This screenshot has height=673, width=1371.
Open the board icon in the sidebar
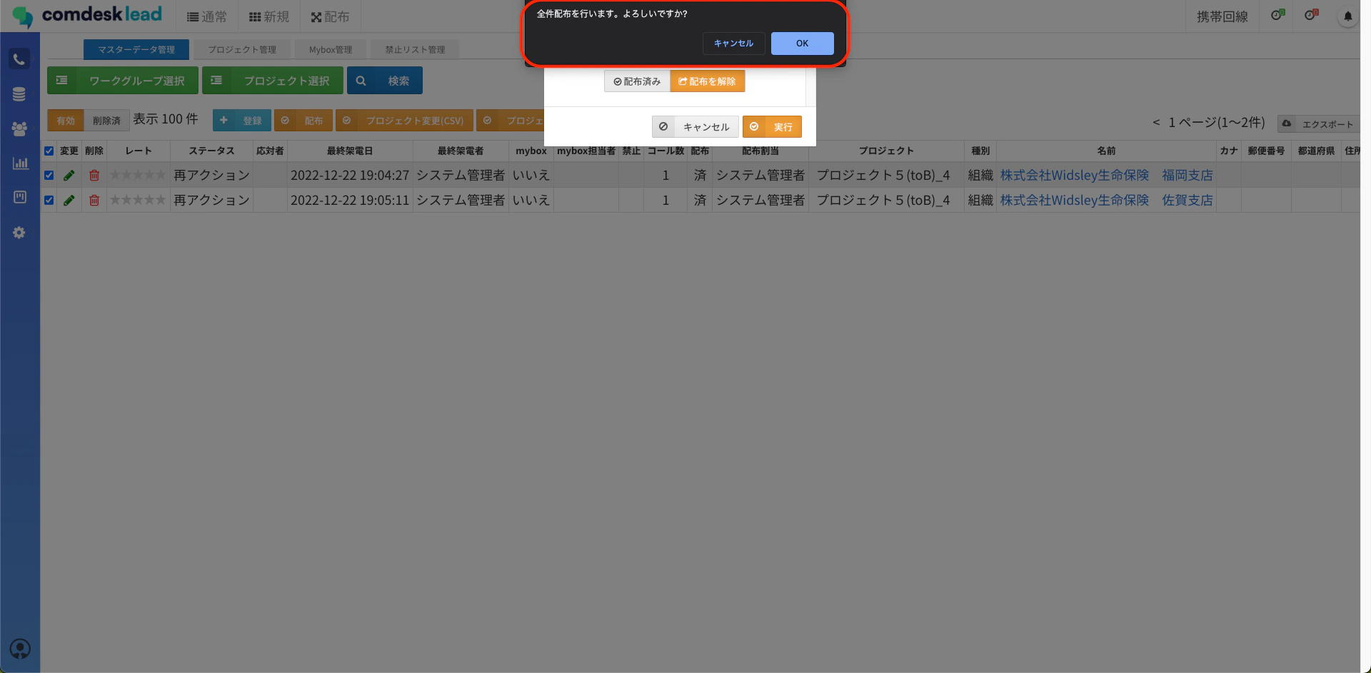[20, 197]
